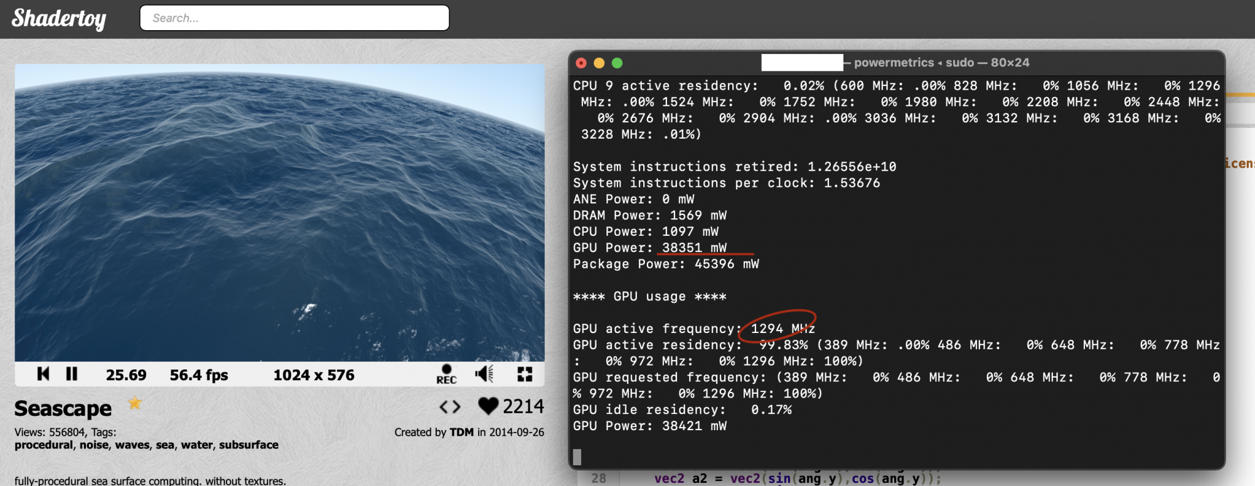Image resolution: width=1255 pixels, height=486 pixels.
Task: Open the waves tag
Action: pyautogui.click(x=132, y=445)
